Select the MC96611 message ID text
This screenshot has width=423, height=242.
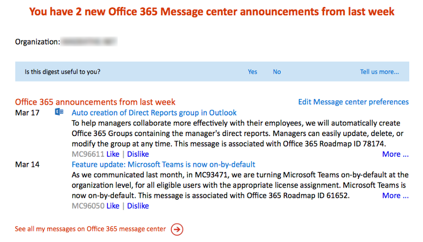(88, 154)
